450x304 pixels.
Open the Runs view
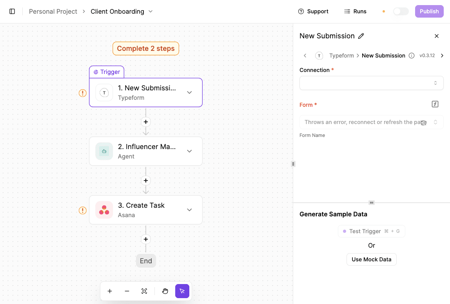355,11
